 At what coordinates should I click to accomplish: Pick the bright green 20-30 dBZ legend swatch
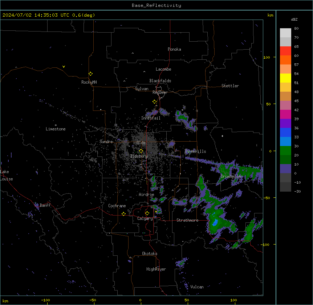click(x=285, y=151)
